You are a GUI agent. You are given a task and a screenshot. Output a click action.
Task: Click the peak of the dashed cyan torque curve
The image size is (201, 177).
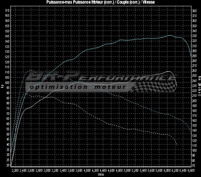(30, 70)
